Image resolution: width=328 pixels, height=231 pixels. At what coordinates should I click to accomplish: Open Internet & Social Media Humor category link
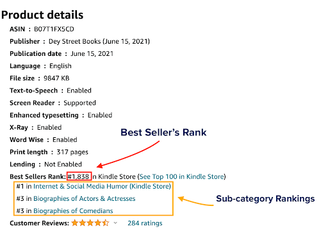[x=102, y=186]
